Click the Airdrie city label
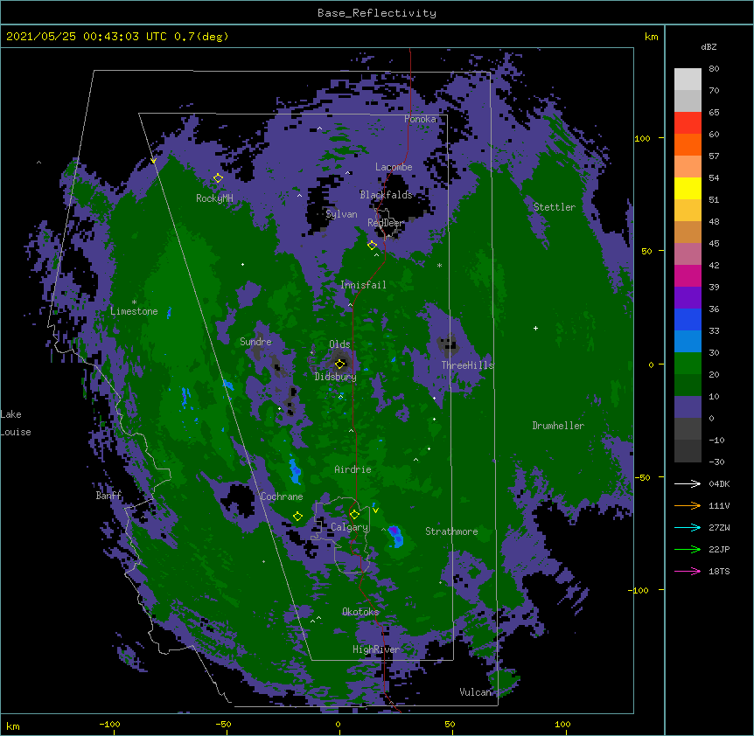Image resolution: width=754 pixels, height=736 pixels. pos(353,469)
